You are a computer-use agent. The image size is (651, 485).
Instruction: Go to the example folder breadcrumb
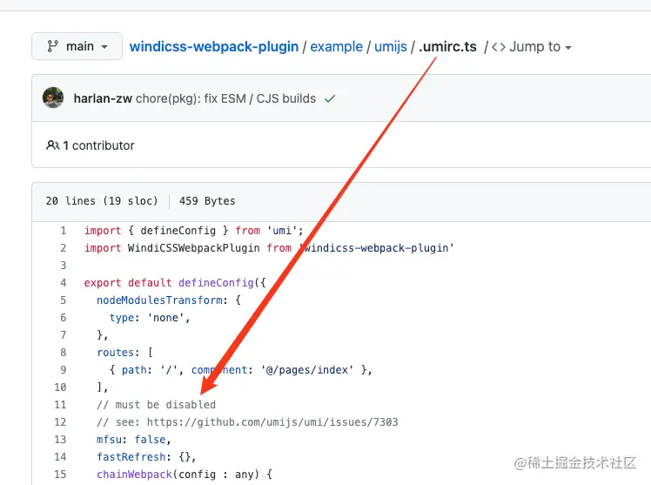(336, 46)
